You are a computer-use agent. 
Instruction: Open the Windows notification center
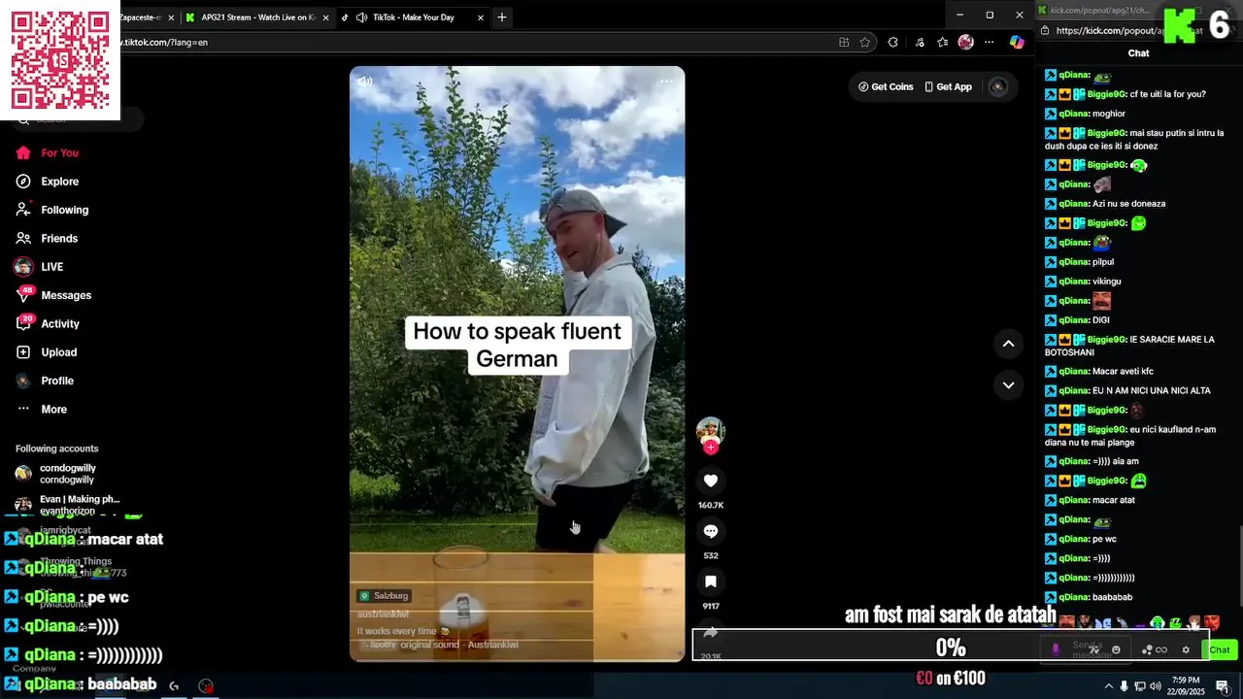point(1223,685)
